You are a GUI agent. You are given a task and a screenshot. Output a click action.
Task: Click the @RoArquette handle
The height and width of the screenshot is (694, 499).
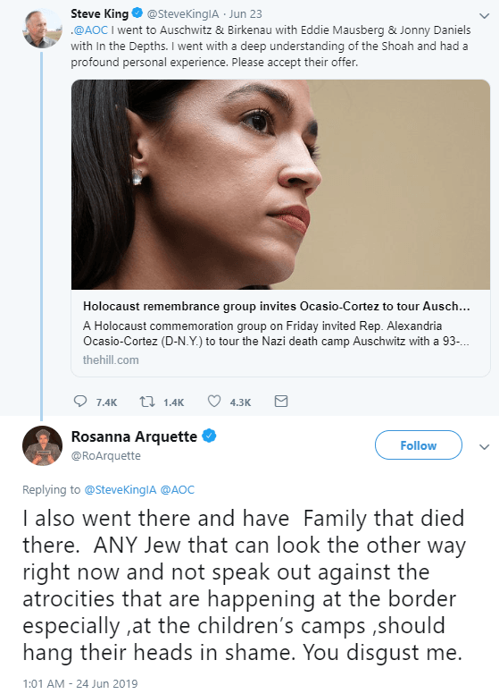point(106,456)
